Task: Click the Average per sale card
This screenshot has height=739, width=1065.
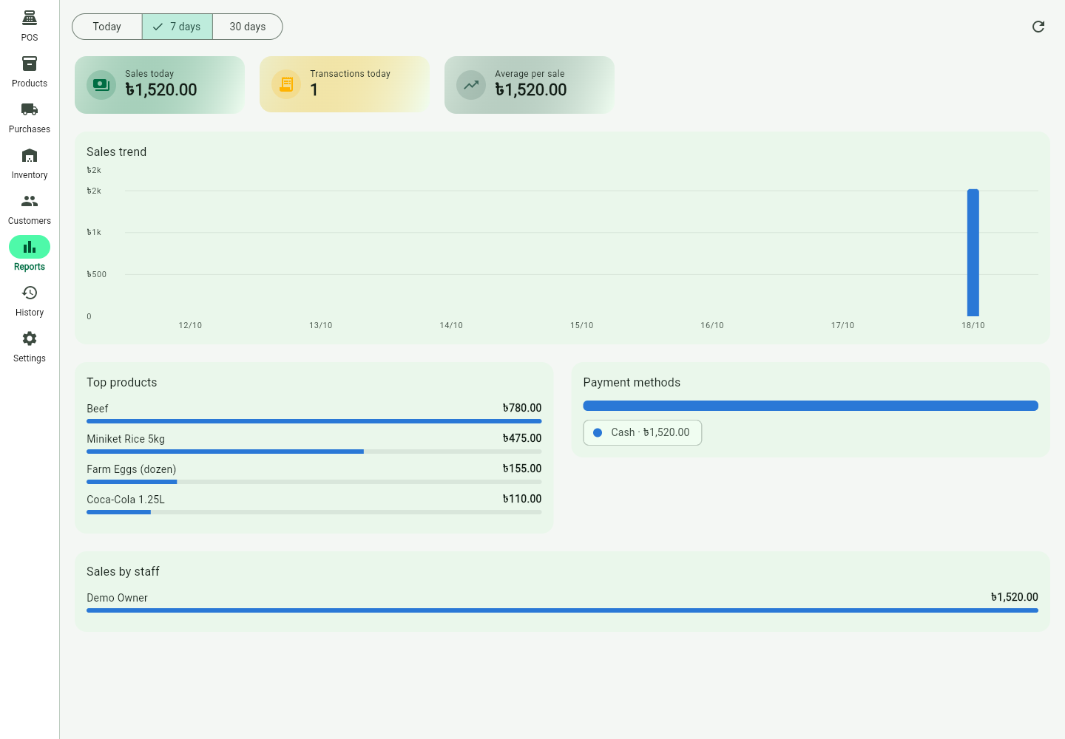Action: [x=530, y=85]
